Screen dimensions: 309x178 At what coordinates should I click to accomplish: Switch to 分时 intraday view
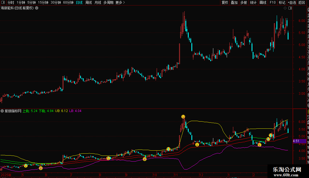click(x=11, y=2)
